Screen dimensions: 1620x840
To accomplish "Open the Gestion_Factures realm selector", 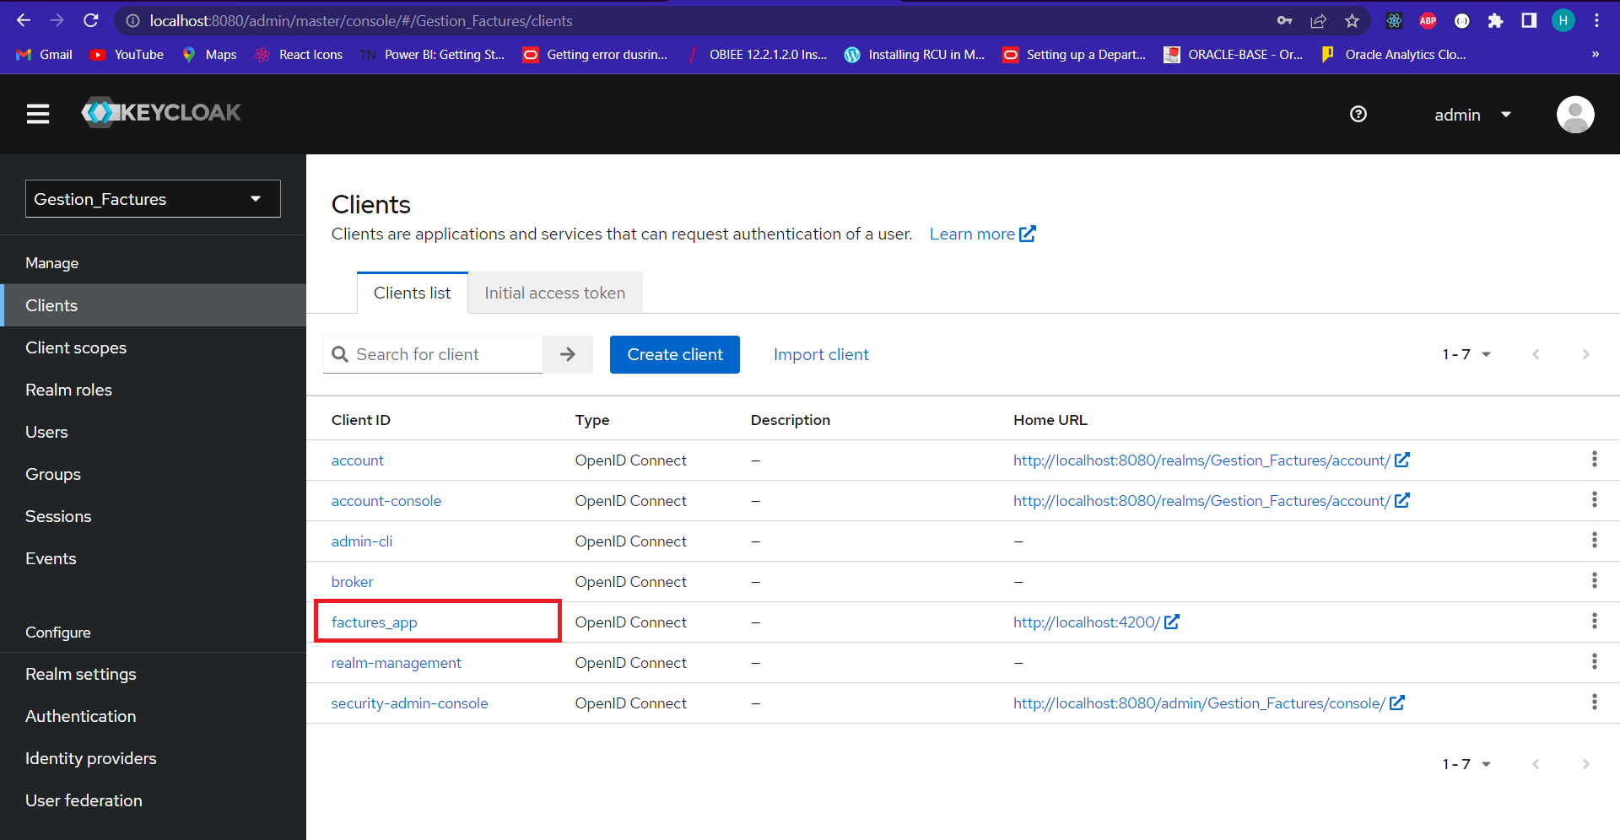I will click(x=153, y=198).
